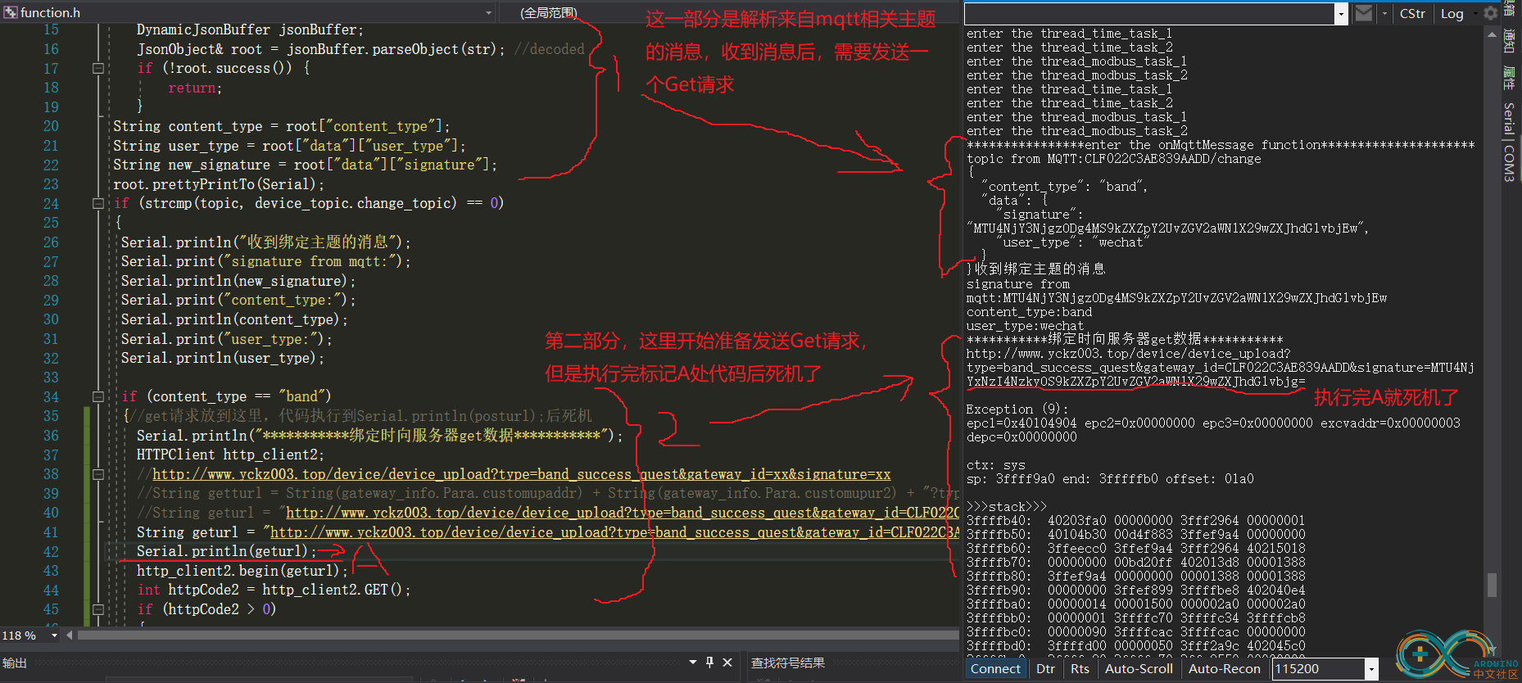The height and width of the screenshot is (683, 1522).
Task: Open Log options dropdown arrow
Action: pos(1475,14)
